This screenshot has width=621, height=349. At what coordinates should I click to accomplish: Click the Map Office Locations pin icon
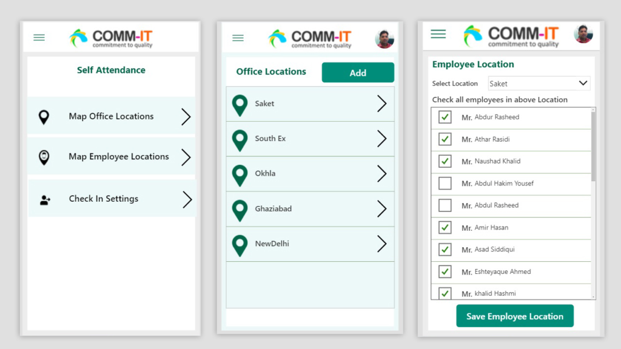[44, 117]
